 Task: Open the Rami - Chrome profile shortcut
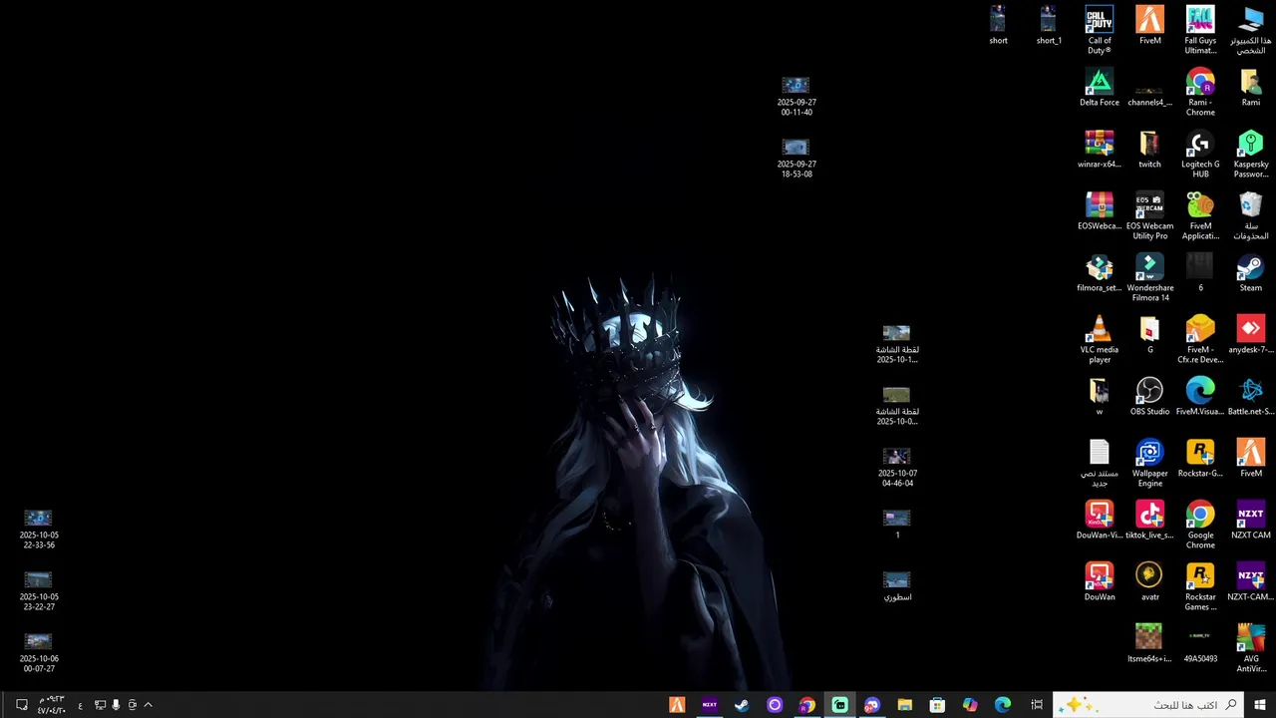point(1200,92)
